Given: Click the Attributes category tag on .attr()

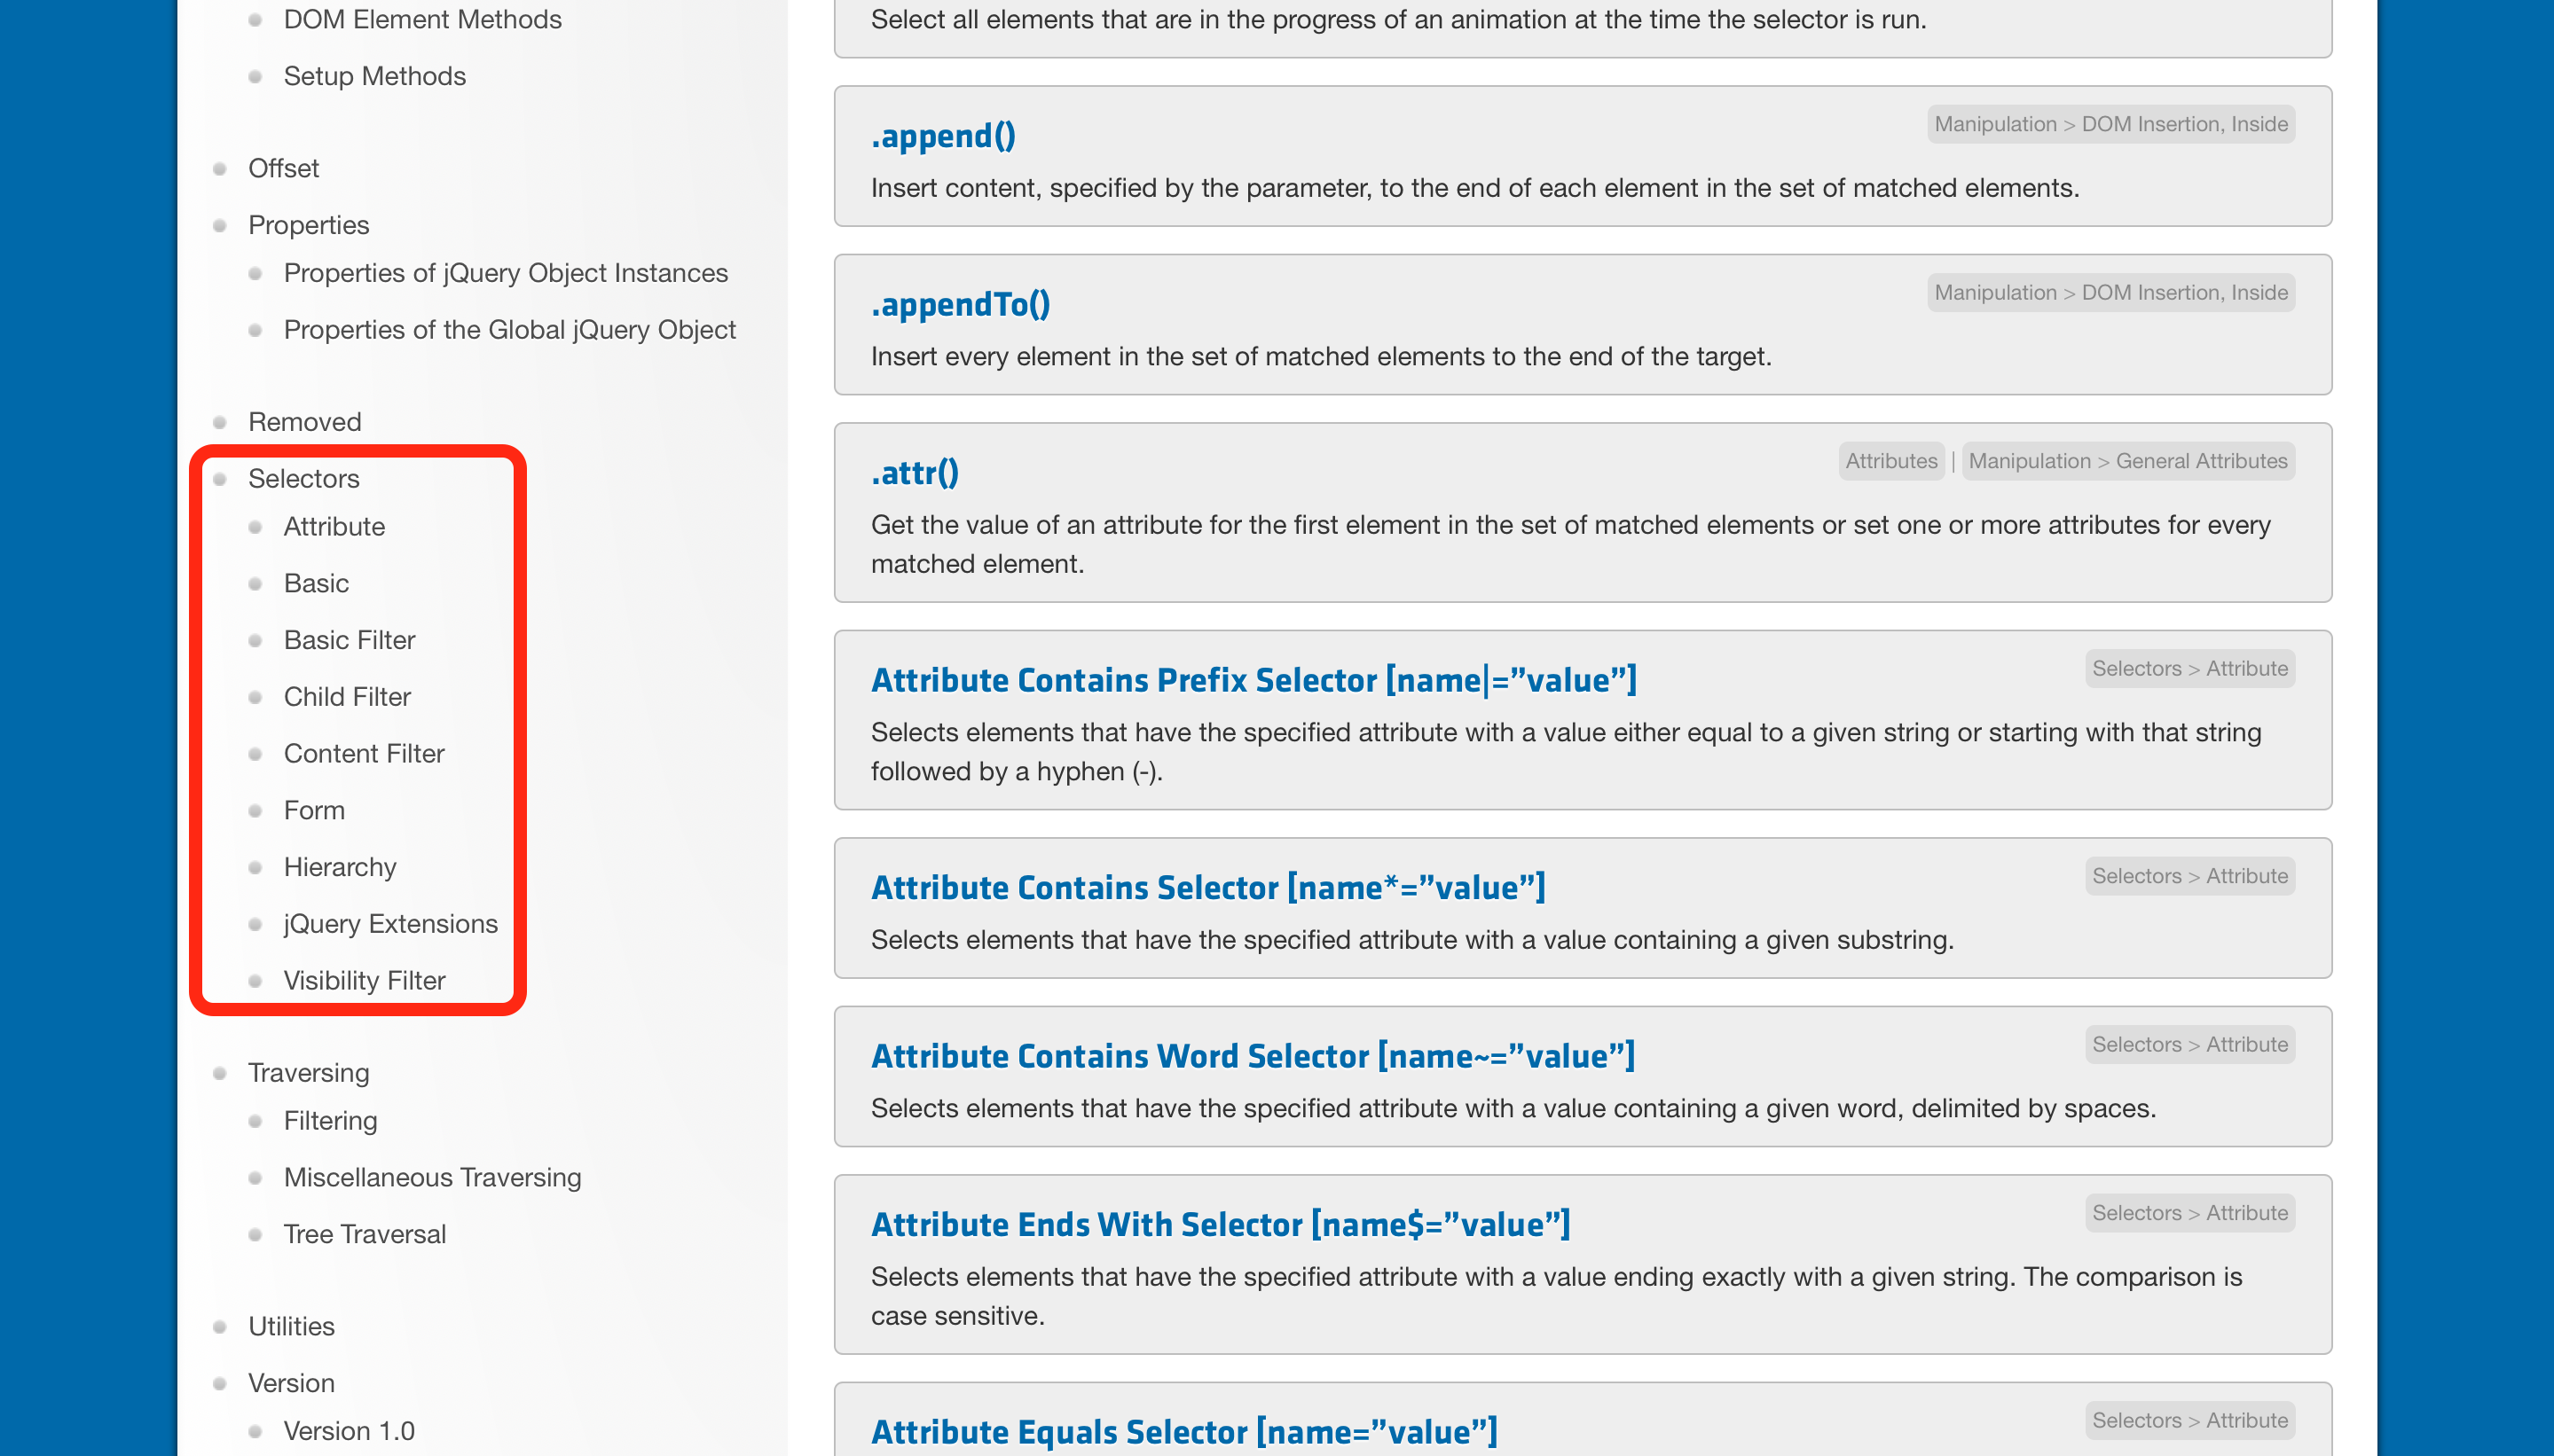Looking at the screenshot, I should (1890, 461).
